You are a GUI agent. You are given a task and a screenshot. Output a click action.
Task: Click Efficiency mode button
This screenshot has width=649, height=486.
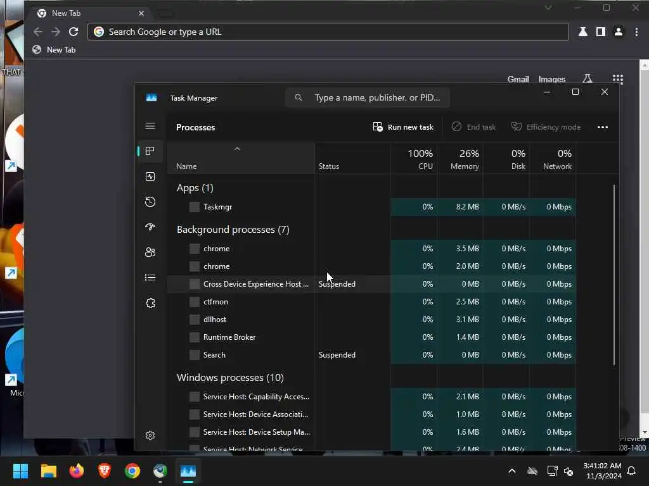pyautogui.click(x=546, y=127)
